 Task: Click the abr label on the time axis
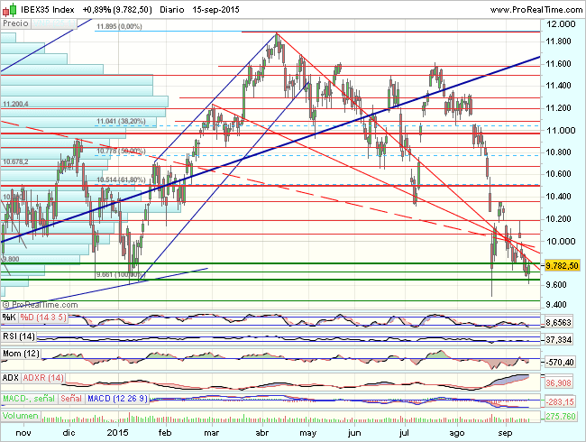[x=262, y=433]
